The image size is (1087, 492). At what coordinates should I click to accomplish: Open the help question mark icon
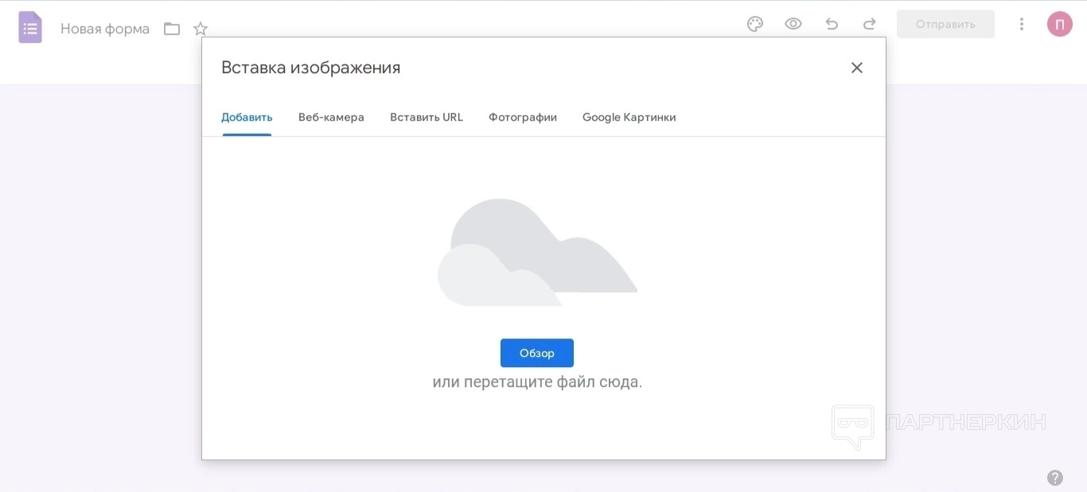1055,478
